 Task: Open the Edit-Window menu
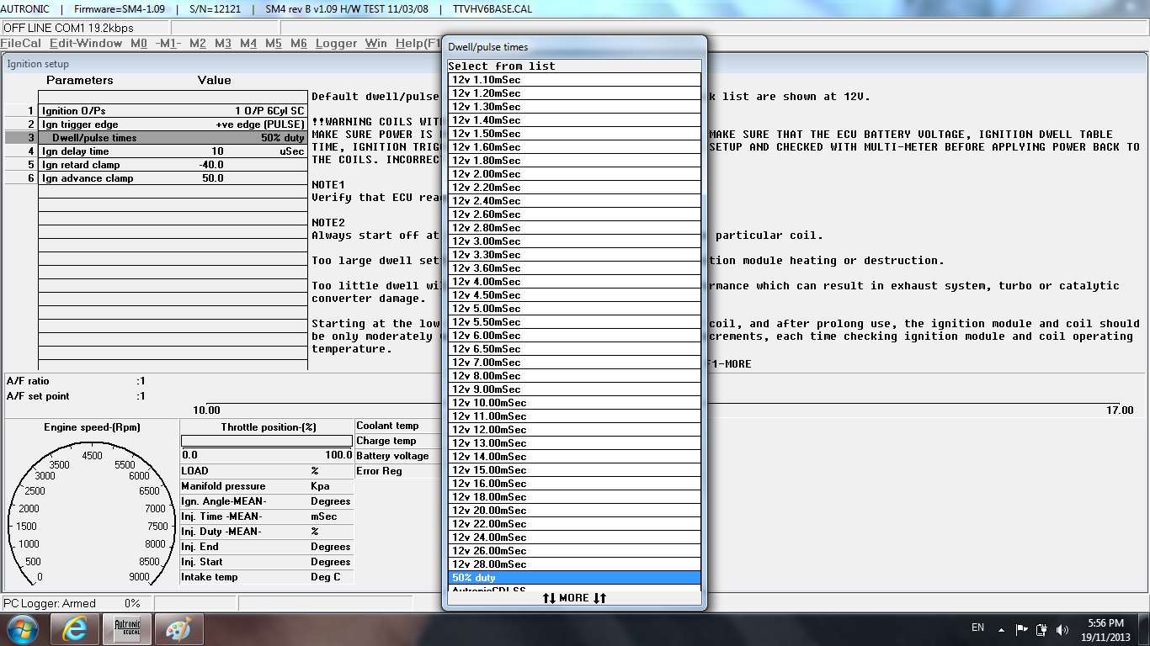86,43
